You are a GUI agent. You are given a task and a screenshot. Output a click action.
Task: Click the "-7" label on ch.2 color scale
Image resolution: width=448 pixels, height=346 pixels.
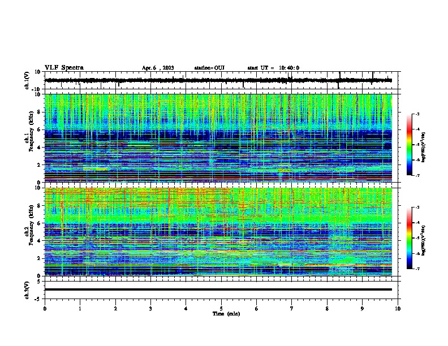tap(417, 269)
